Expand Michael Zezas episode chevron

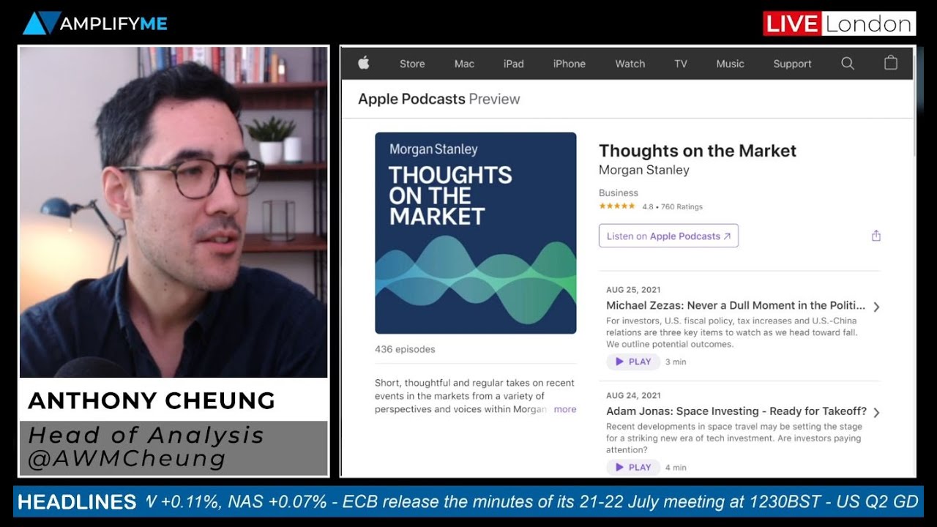click(876, 307)
